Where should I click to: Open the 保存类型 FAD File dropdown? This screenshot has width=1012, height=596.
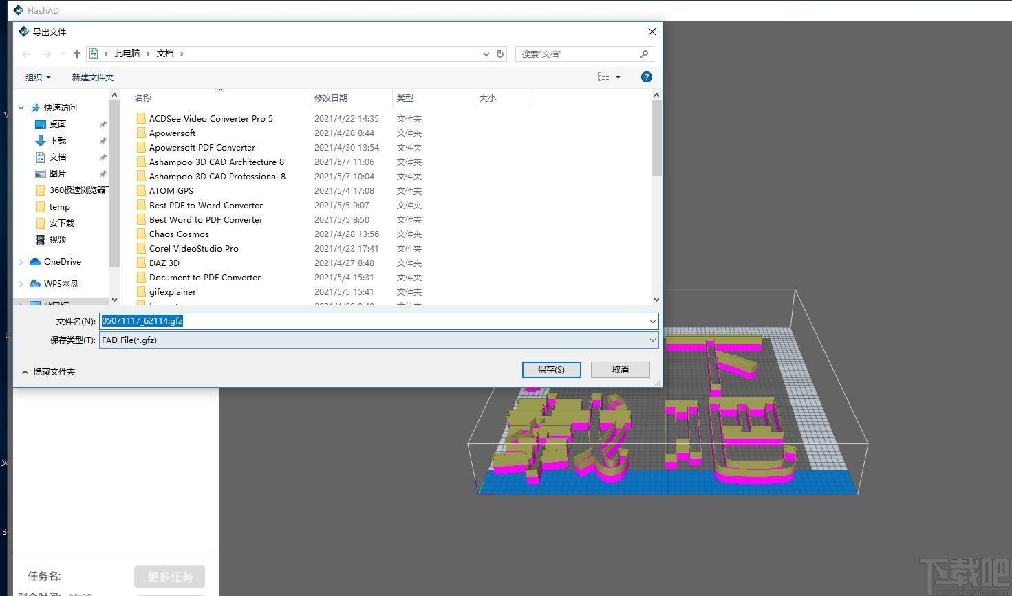tap(379, 340)
